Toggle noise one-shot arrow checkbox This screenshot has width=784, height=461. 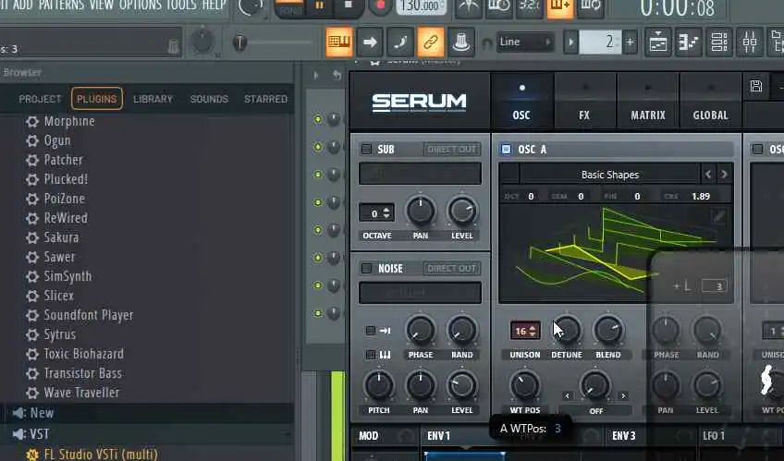[371, 330]
